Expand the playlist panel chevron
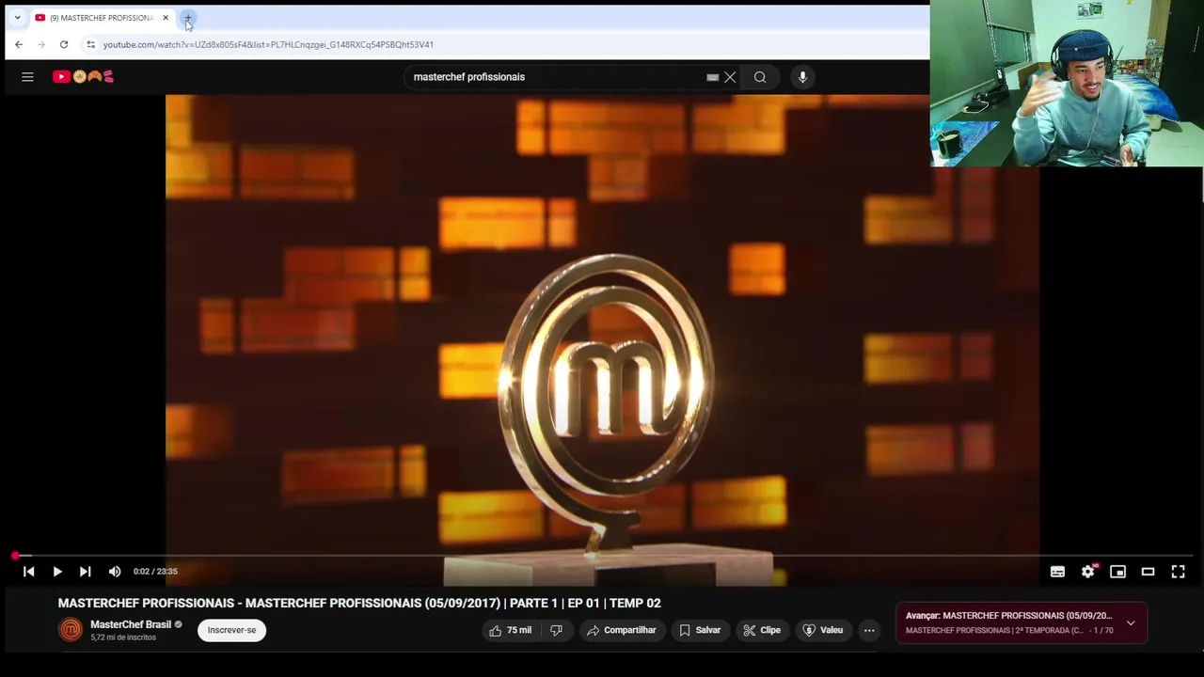Image resolution: width=1204 pixels, height=677 pixels. (1131, 622)
